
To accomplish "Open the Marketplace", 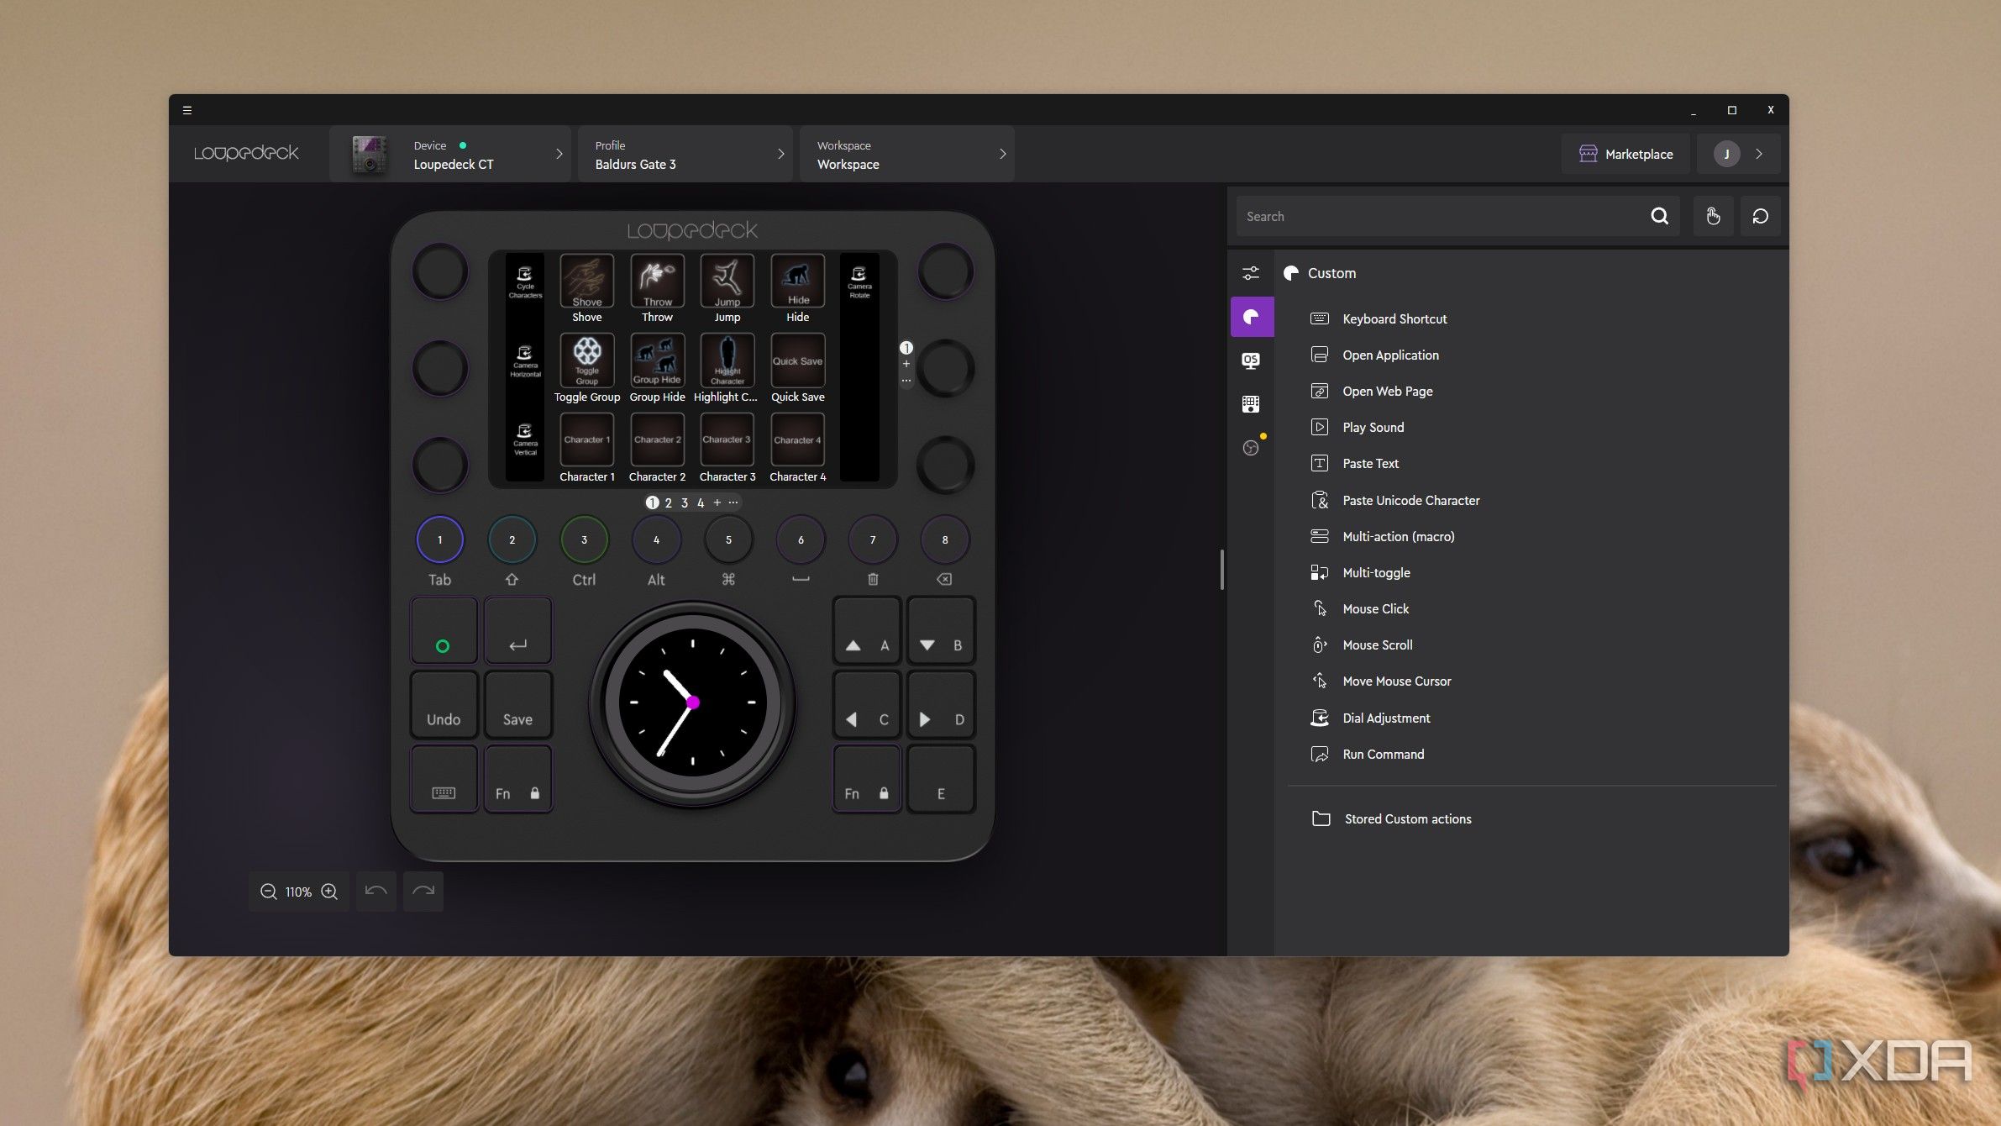I will click(1625, 154).
